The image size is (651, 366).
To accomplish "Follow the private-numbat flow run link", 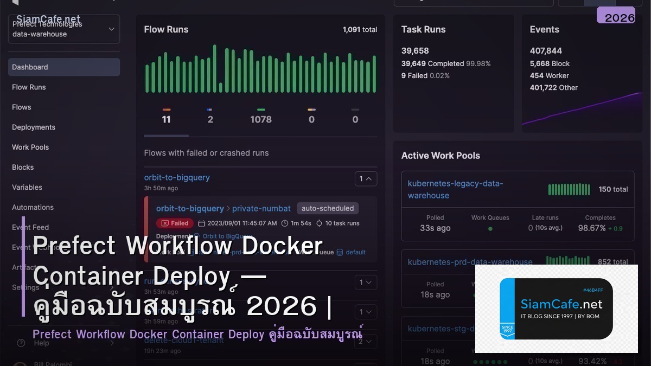I will pyautogui.click(x=261, y=208).
